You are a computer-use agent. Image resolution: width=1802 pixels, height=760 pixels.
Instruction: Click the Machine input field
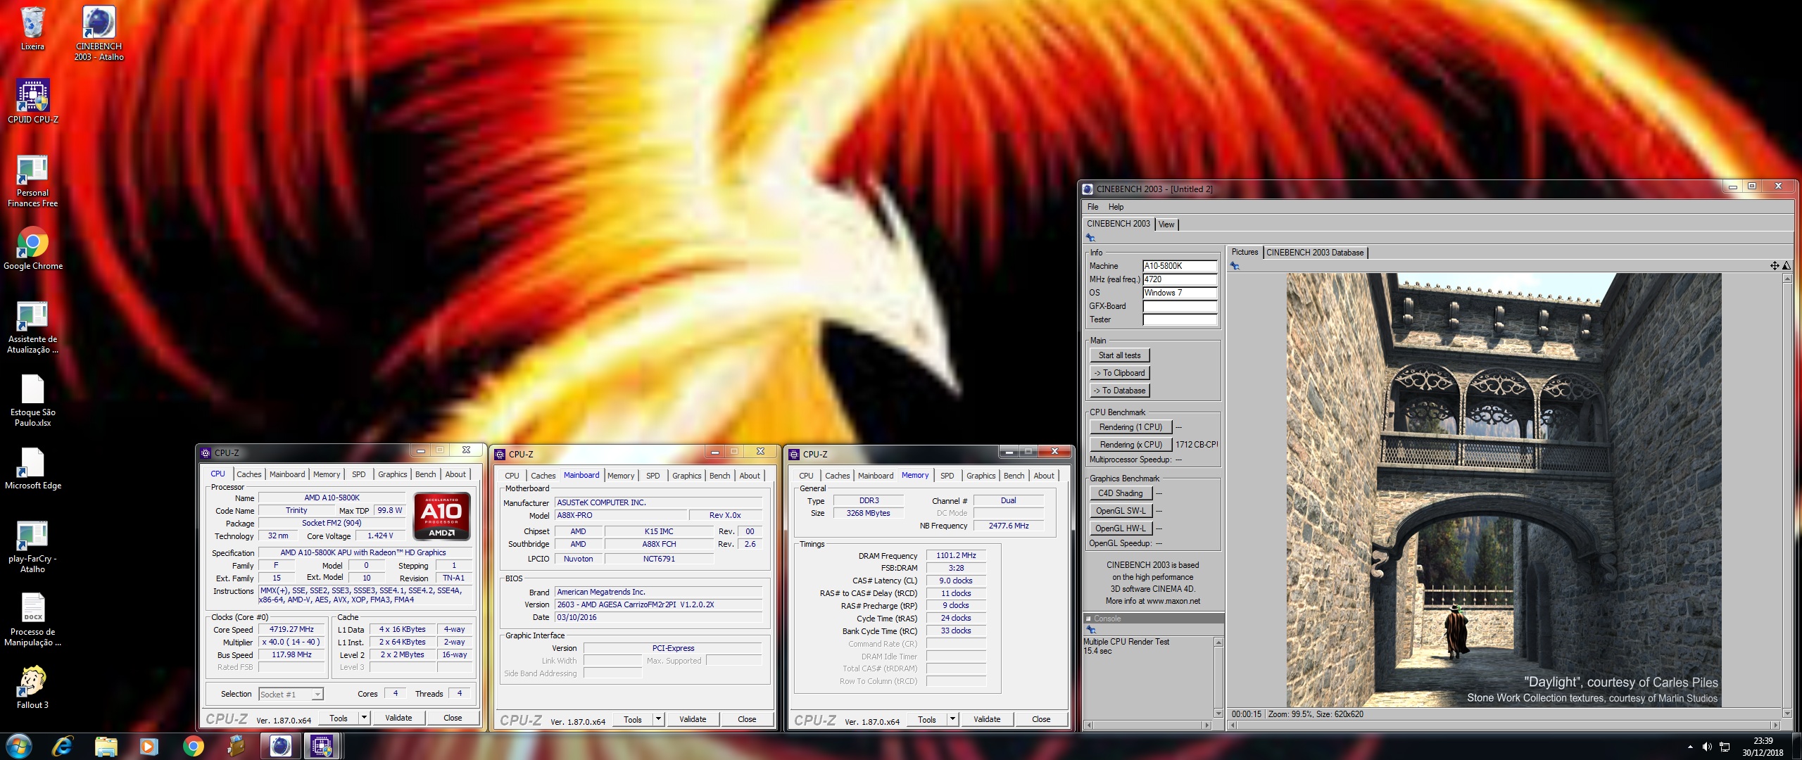point(1180,266)
